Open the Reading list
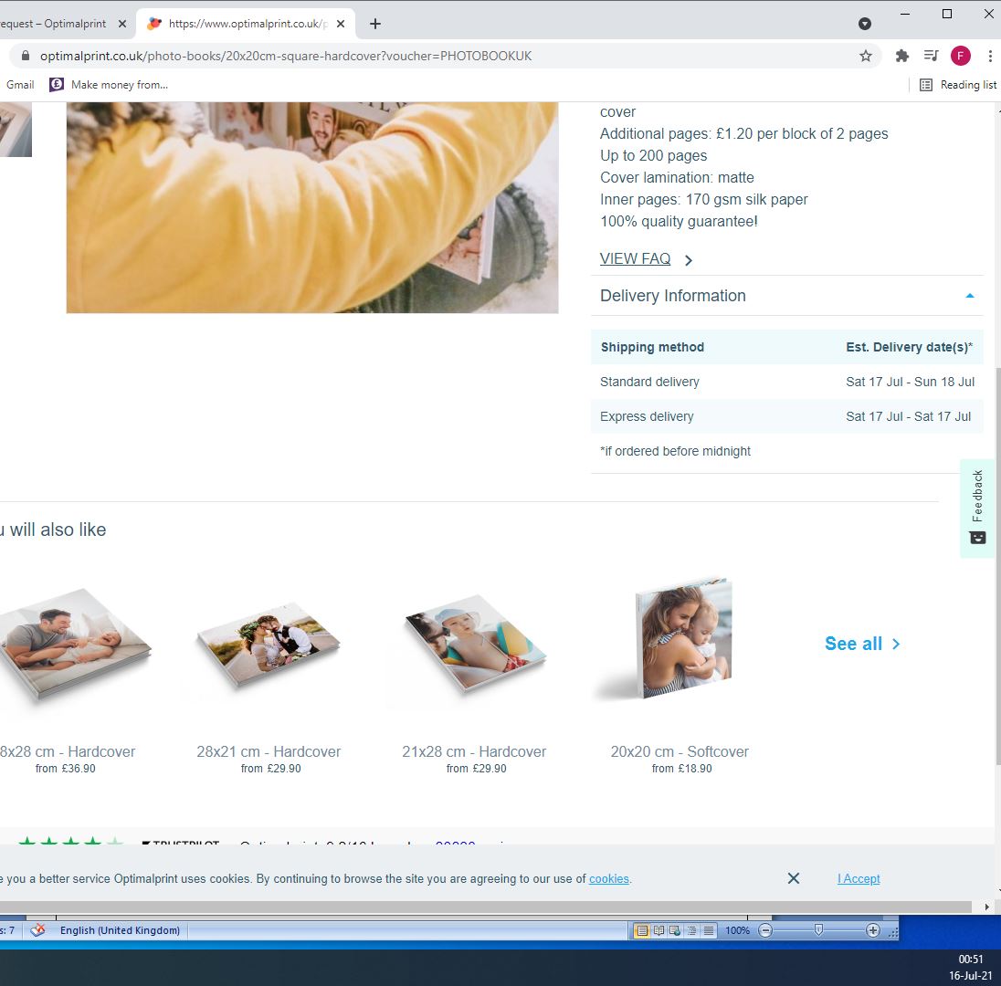Image resolution: width=1001 pixels, height=986 pixels. pos(958,85)
